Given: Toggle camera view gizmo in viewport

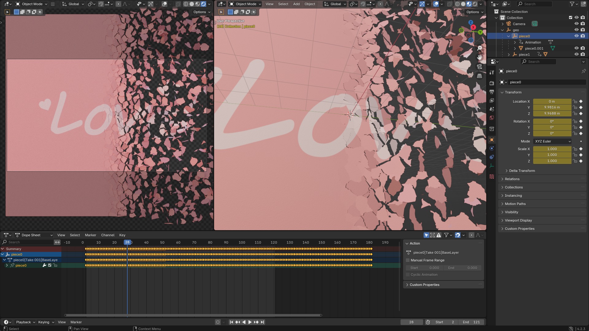Looking at the screenshot, I should point(479,67).
